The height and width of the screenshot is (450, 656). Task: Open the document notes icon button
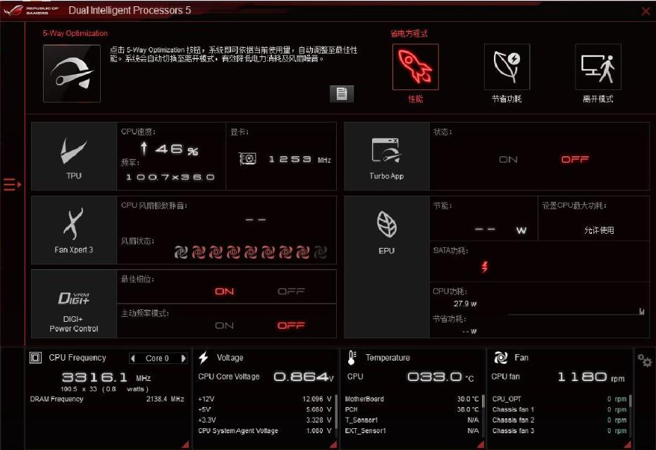tap(342, 94)
